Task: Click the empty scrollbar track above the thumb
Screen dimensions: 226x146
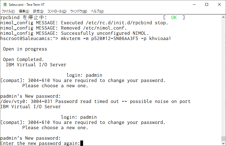Action: (224, 78)
